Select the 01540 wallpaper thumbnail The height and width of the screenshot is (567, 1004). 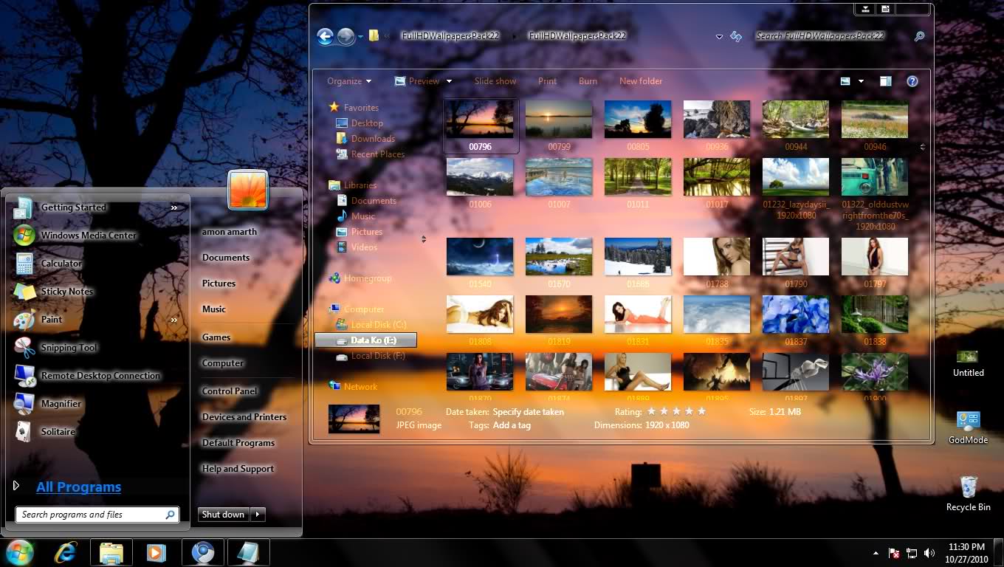(x=480, y=256)
